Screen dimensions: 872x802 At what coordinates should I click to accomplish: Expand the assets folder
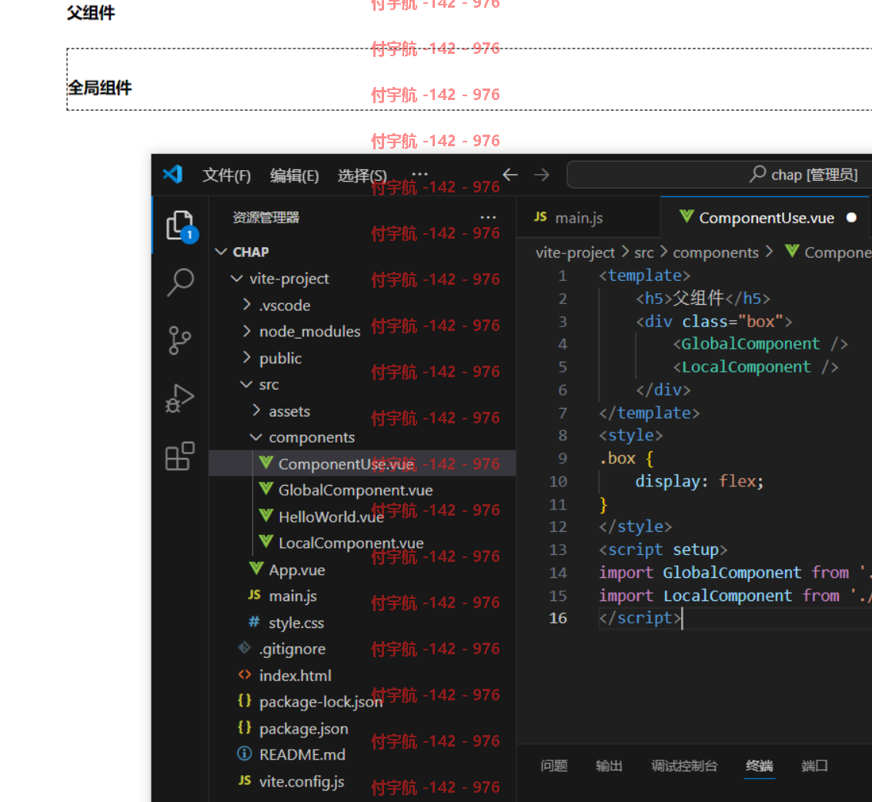[x=256, y=410]
